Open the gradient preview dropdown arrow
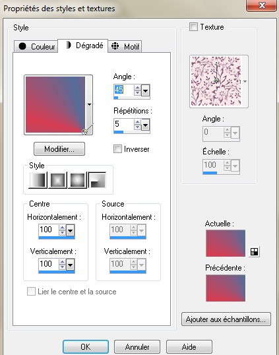 [x=89, y=104]
